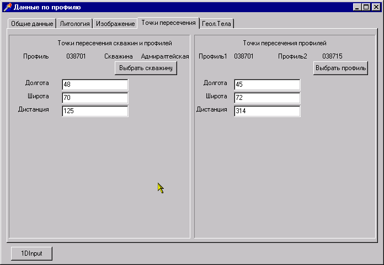Go to the Изображение tab

pos(115,24)
